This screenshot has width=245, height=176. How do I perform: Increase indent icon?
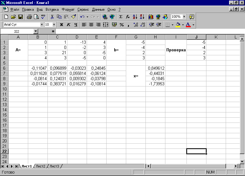tap(159, 25)
